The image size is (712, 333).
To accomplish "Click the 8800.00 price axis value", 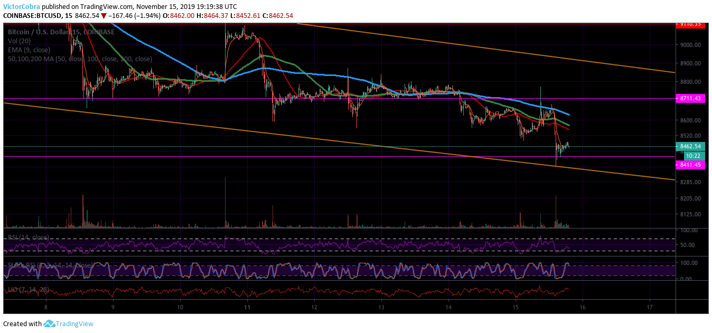I will click(x=690, y=82).
